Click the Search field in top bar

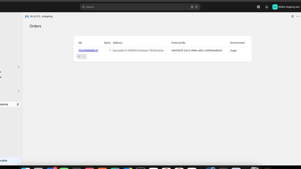[x=140, y=7]
